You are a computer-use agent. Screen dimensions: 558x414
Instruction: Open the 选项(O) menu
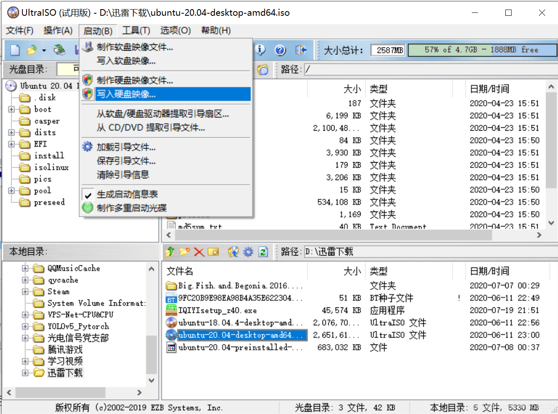click(175, 31)
